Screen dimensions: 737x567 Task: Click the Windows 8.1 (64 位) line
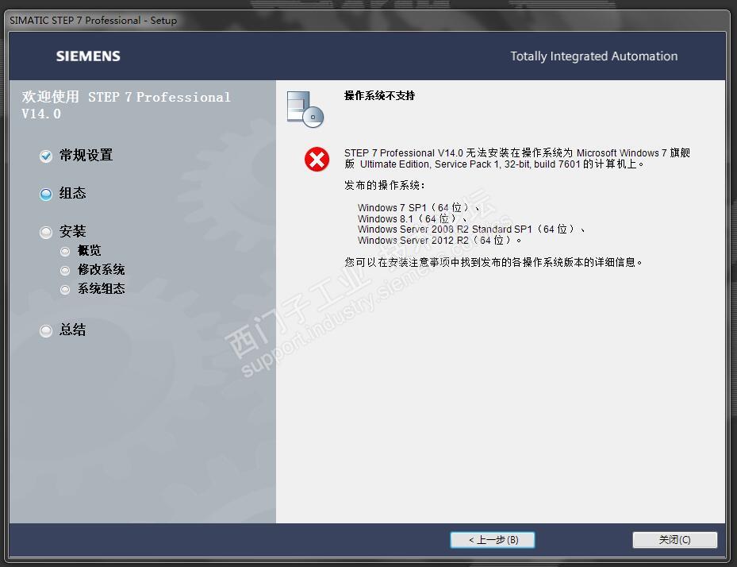413,219
